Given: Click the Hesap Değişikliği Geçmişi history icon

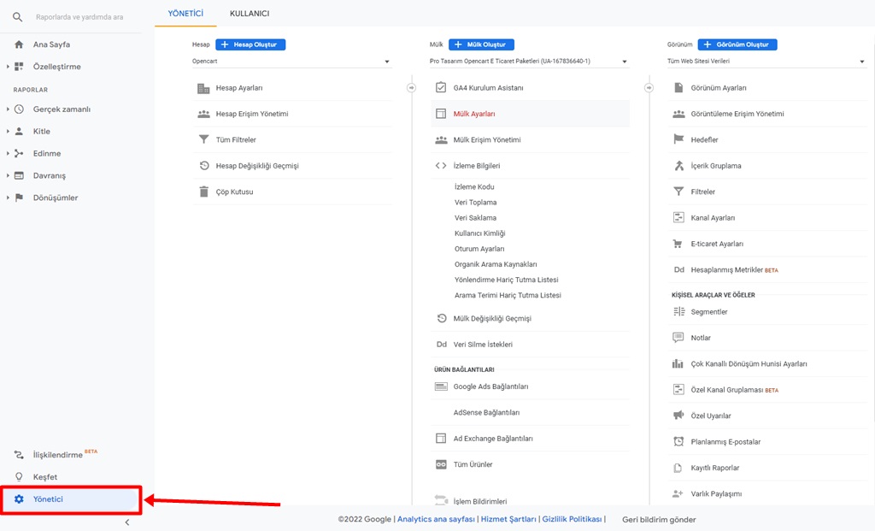Looking at the screenshot, I should [x=204, y=166].
